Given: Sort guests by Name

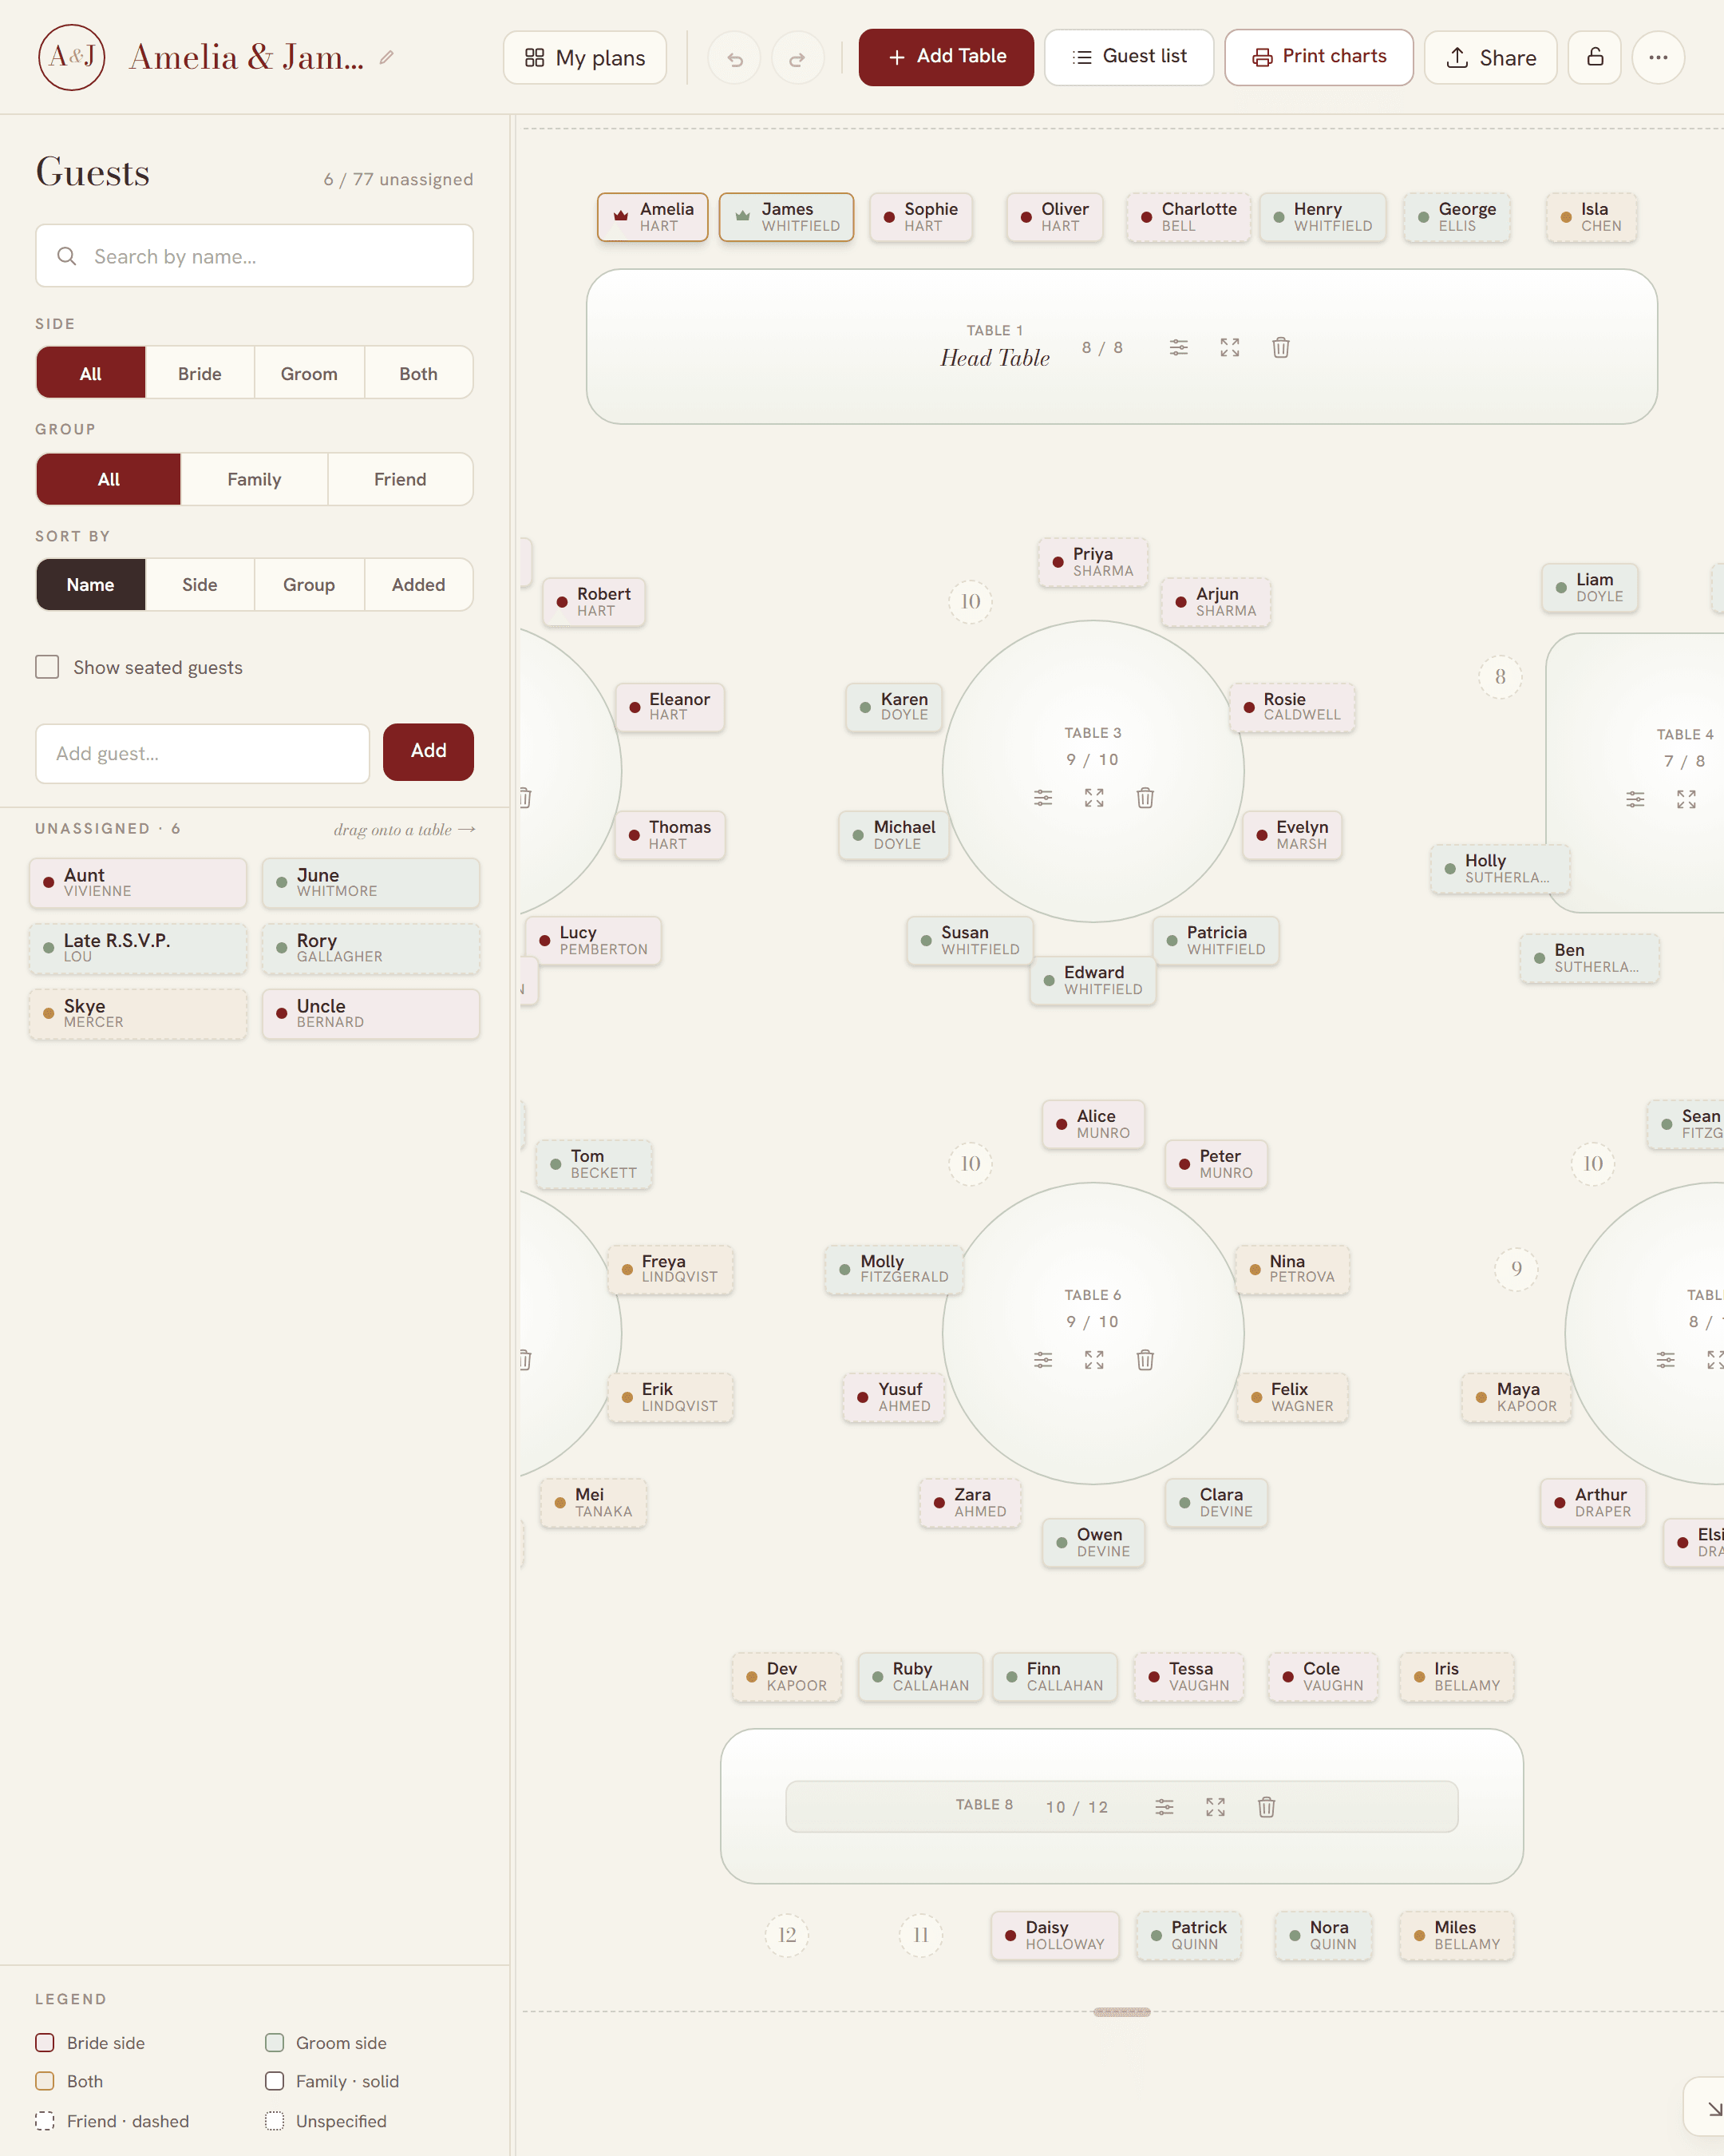Looking at the screenshot, I should pos(91,584).
